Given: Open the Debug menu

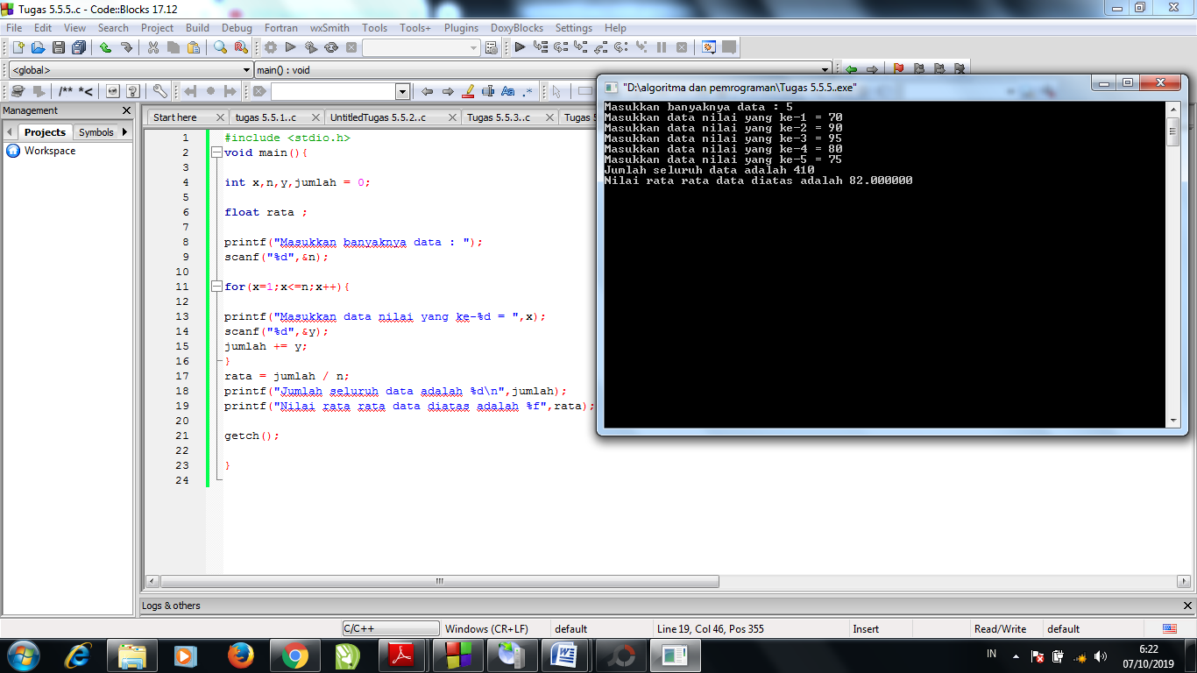Looking at the screenshot, I should [237, 28].
